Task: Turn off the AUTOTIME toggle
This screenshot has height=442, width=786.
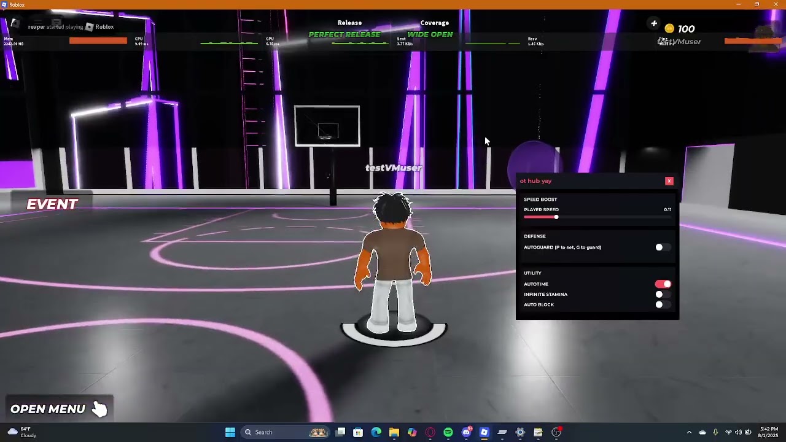Action: click(663, 284)
